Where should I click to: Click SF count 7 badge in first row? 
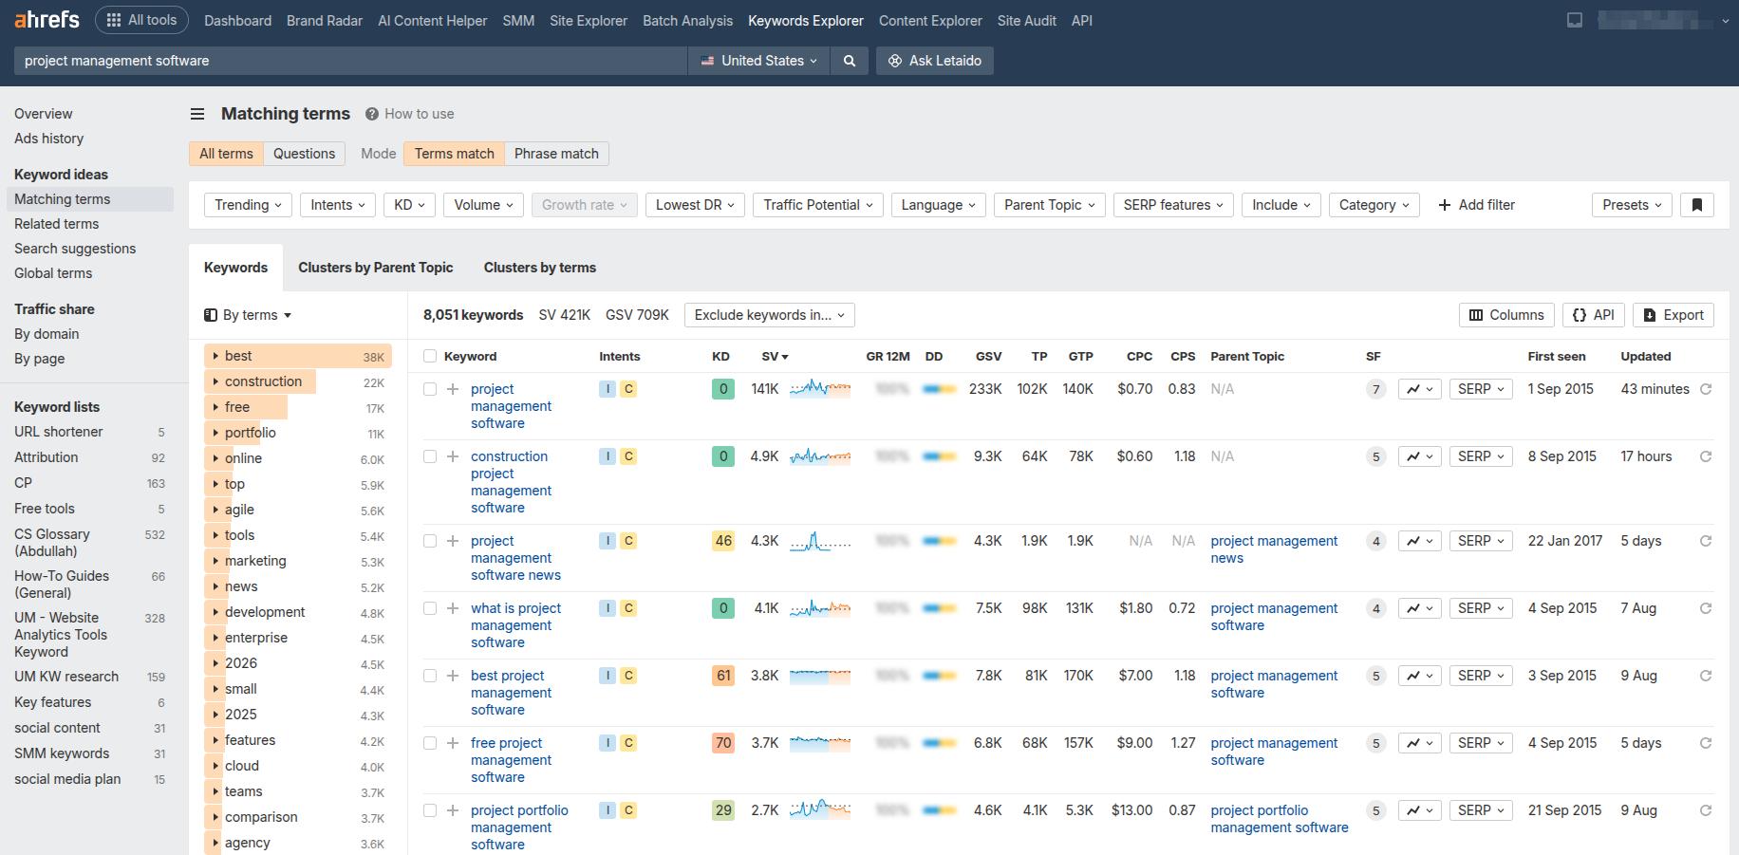(x=1375, y=389)
